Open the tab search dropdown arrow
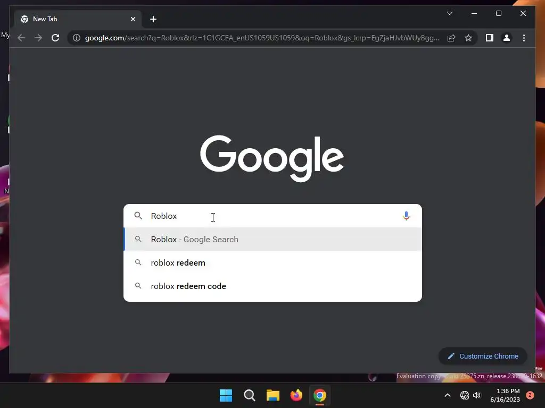Viewport: 545px width, 408px height. click(449, 13)
